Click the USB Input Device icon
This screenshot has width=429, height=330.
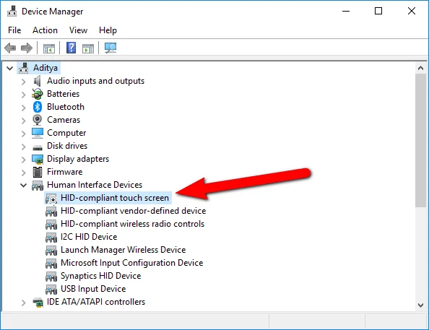[x=51, y=290]
